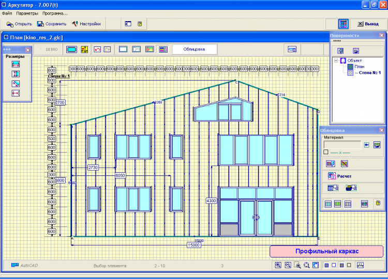Select the blue grid layout icon in Облицовка
The height and width of the screenshot is (279, 388).
(x=328, y=204)
